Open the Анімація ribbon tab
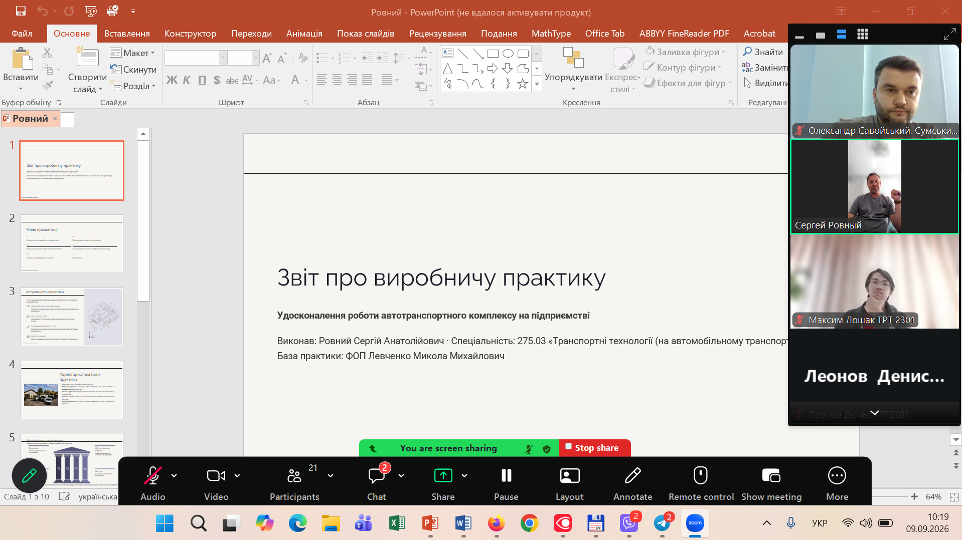 [304, 34]
